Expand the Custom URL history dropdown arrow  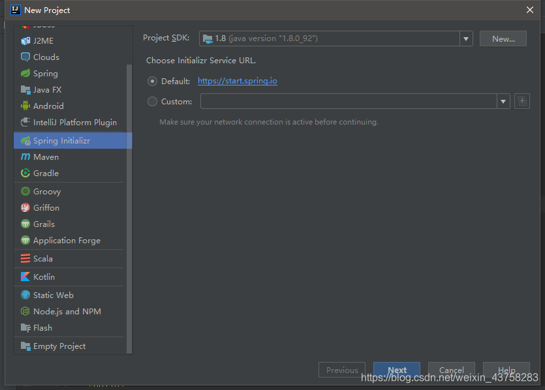pos(503,101)
